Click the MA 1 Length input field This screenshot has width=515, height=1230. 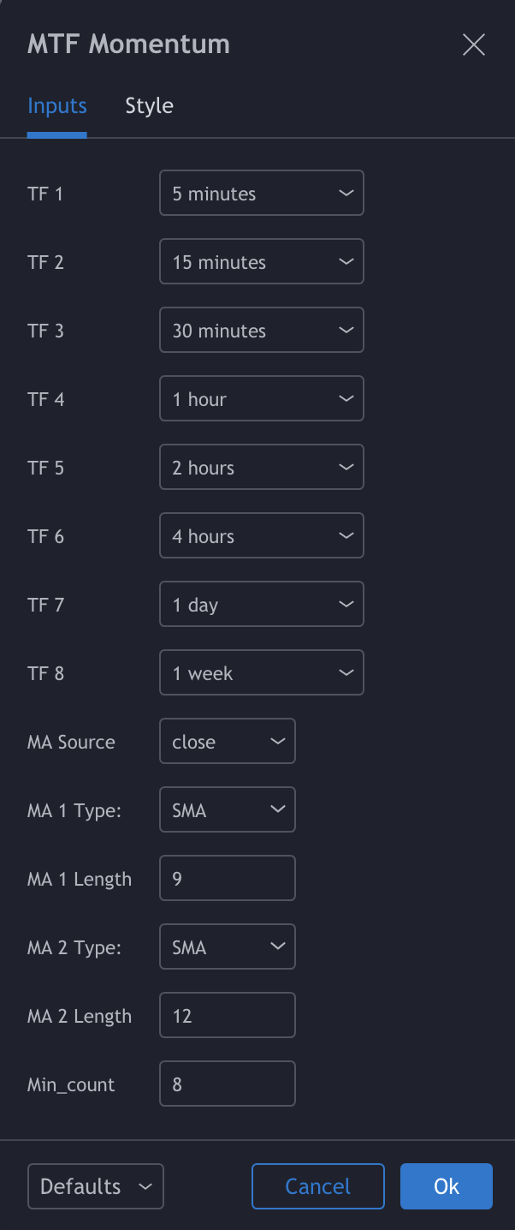pyautogui.click(x=227, y=879)
